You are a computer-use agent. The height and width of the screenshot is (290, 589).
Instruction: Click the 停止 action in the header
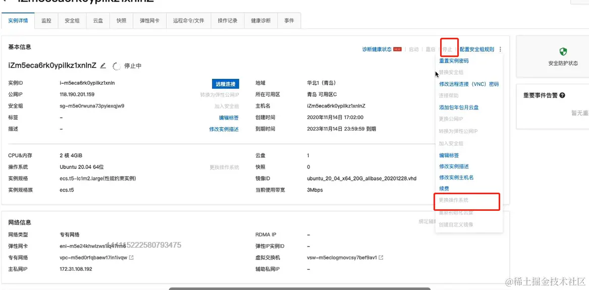(x=447, y=49)
